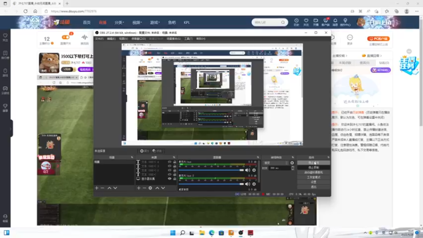Image resolution: width=423 pixels, height=238 pixels.
Task: Show hidden icons chevron in system tray
Action: (365, 233)
